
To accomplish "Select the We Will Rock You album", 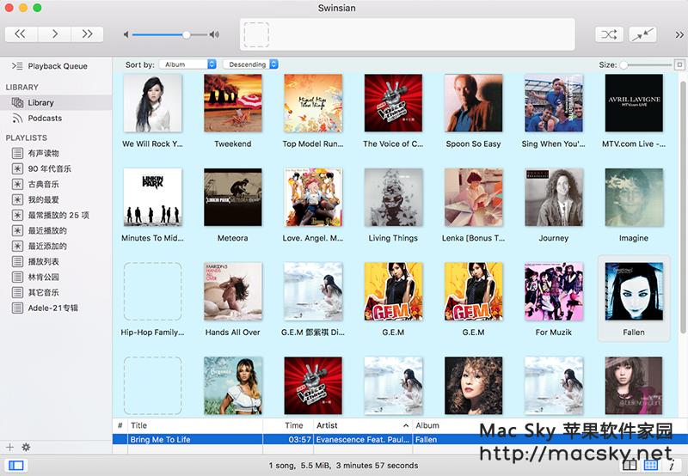I will pyautogui.click(x=152, y=103).
